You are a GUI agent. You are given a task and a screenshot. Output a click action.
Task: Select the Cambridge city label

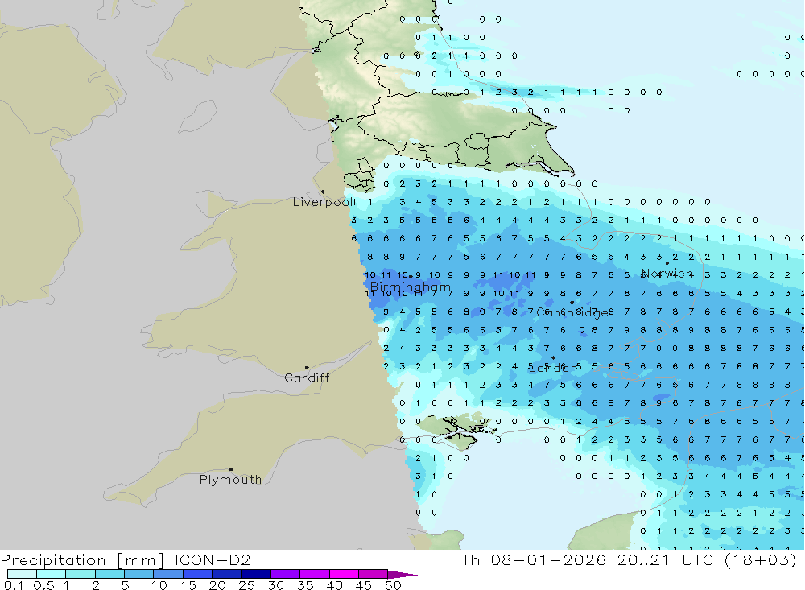[x=572, y=313]
